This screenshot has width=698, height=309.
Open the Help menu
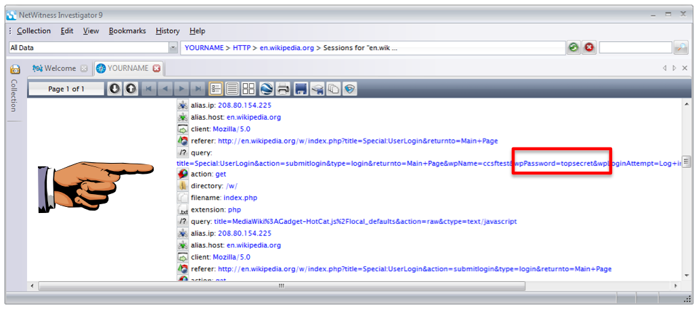click(197, 30)
